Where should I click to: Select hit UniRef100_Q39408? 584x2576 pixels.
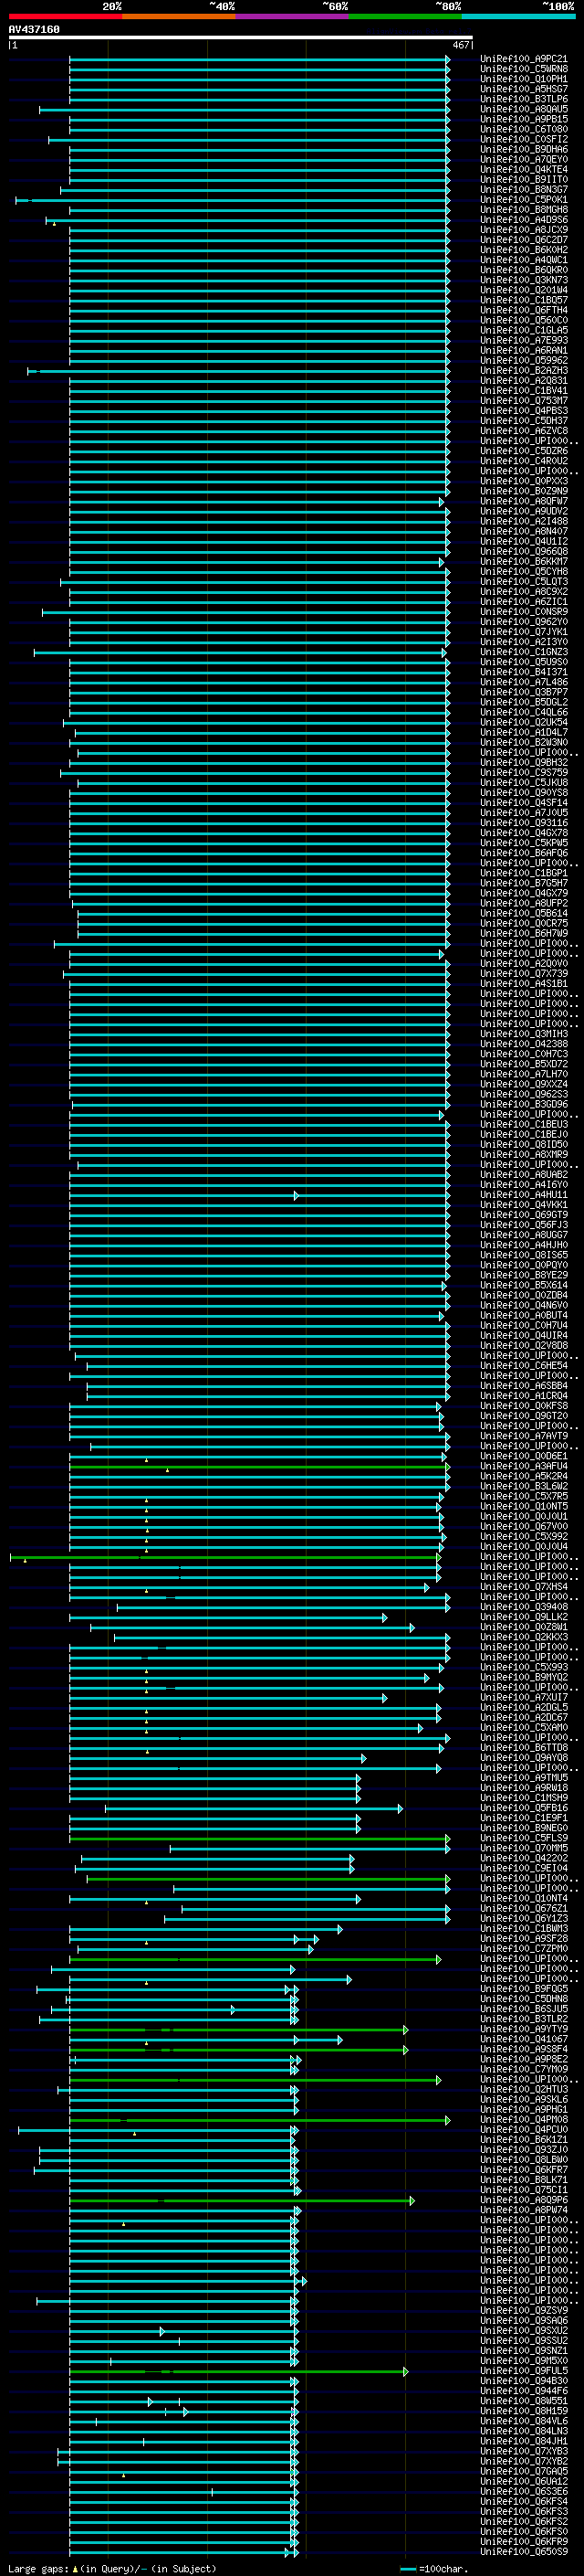(524, 1607)
